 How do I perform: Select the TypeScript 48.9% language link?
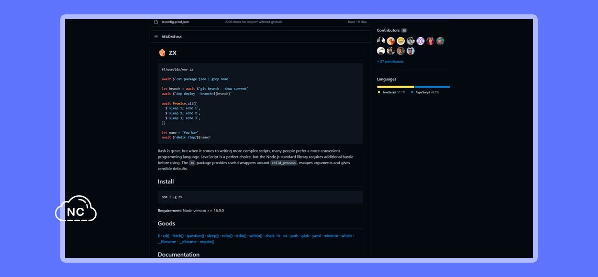[x=427, y=92]
